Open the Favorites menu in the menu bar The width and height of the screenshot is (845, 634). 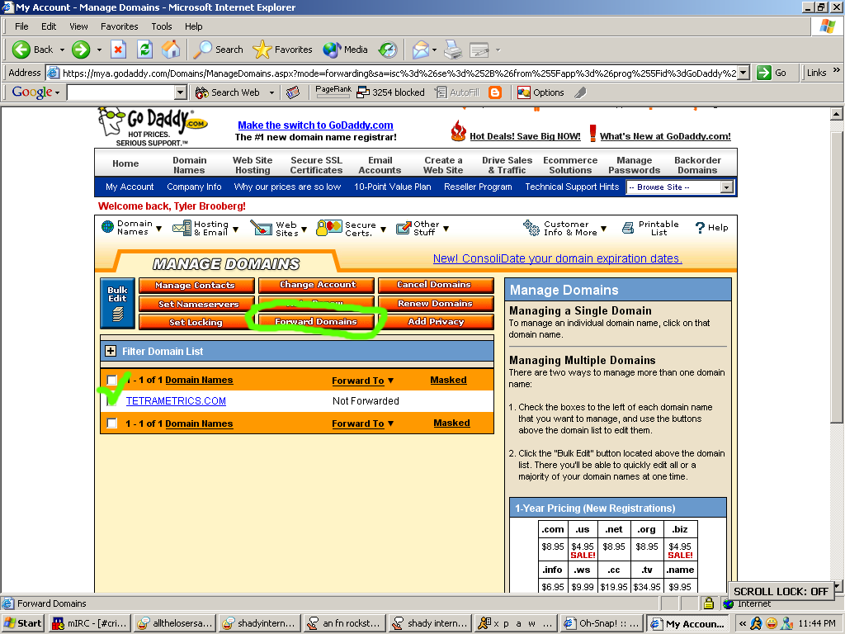coord(119,26)
